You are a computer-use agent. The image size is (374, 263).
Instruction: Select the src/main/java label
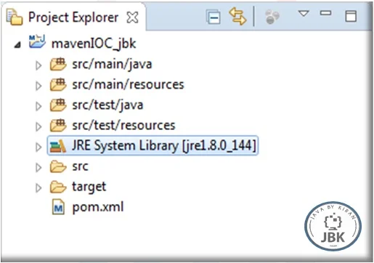tap(112, 64)
